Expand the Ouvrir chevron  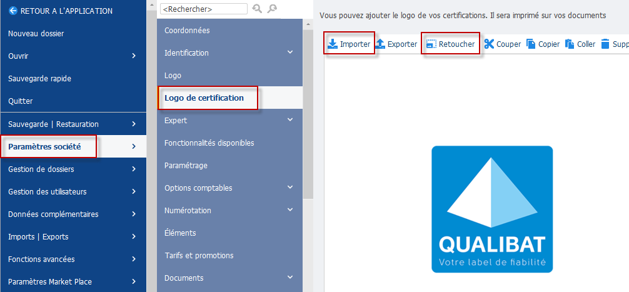tap(134, 56)
